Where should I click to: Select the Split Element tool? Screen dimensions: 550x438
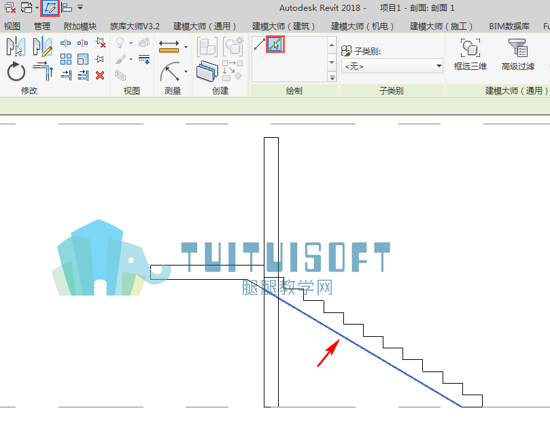[x=65, y=43]
